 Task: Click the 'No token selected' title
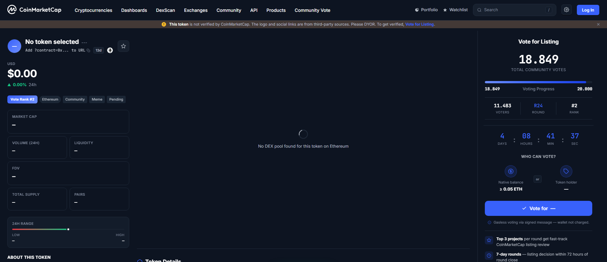[x=52, y=42]
